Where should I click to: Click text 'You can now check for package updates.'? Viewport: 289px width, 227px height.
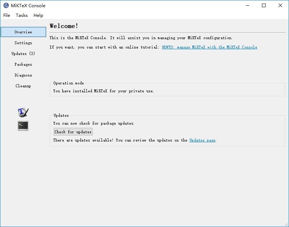point(94,123)
